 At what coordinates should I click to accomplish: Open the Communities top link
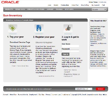point(65,5)
